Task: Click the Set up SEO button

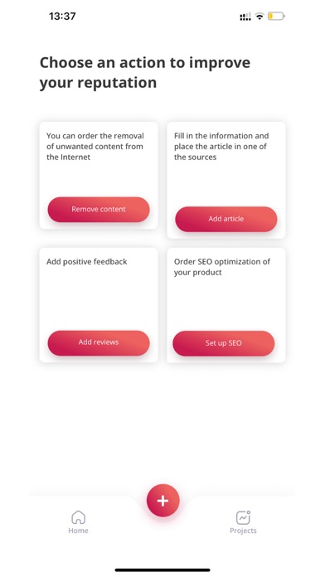Action: 223,343
